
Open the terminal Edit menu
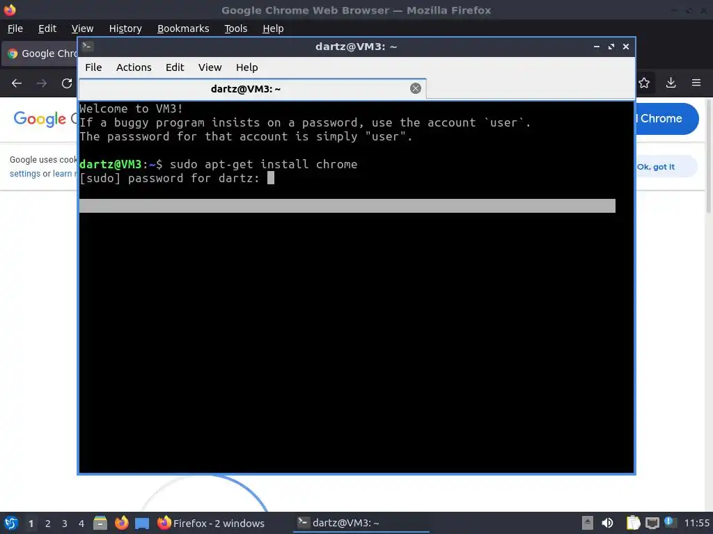175,67
